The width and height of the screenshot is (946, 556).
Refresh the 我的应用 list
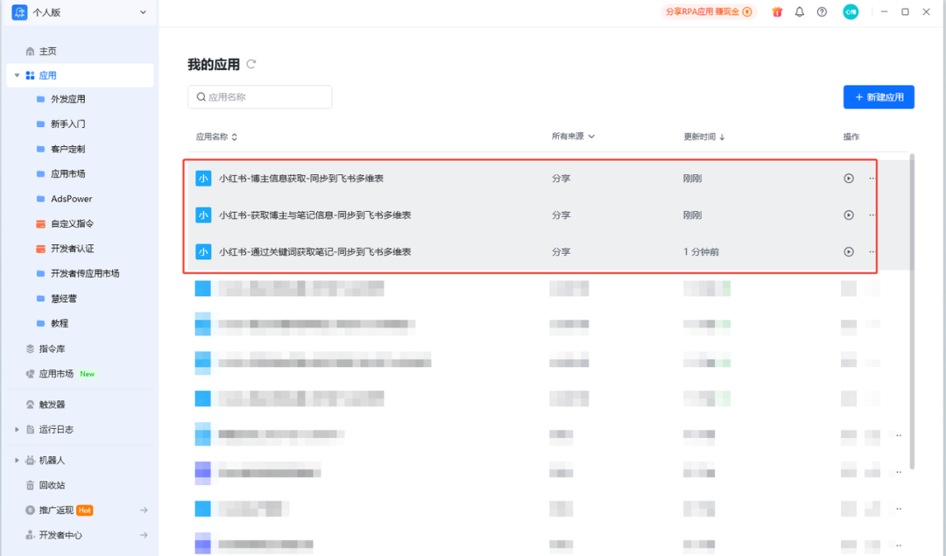click(251, 64)
